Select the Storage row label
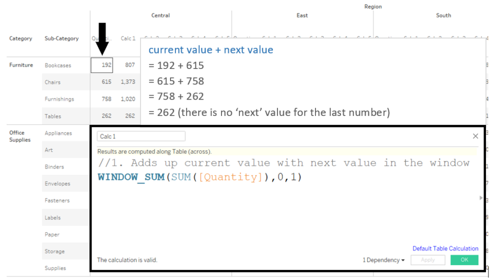Image resolution: width=490 pixels, height=278 pixels. 54,251
